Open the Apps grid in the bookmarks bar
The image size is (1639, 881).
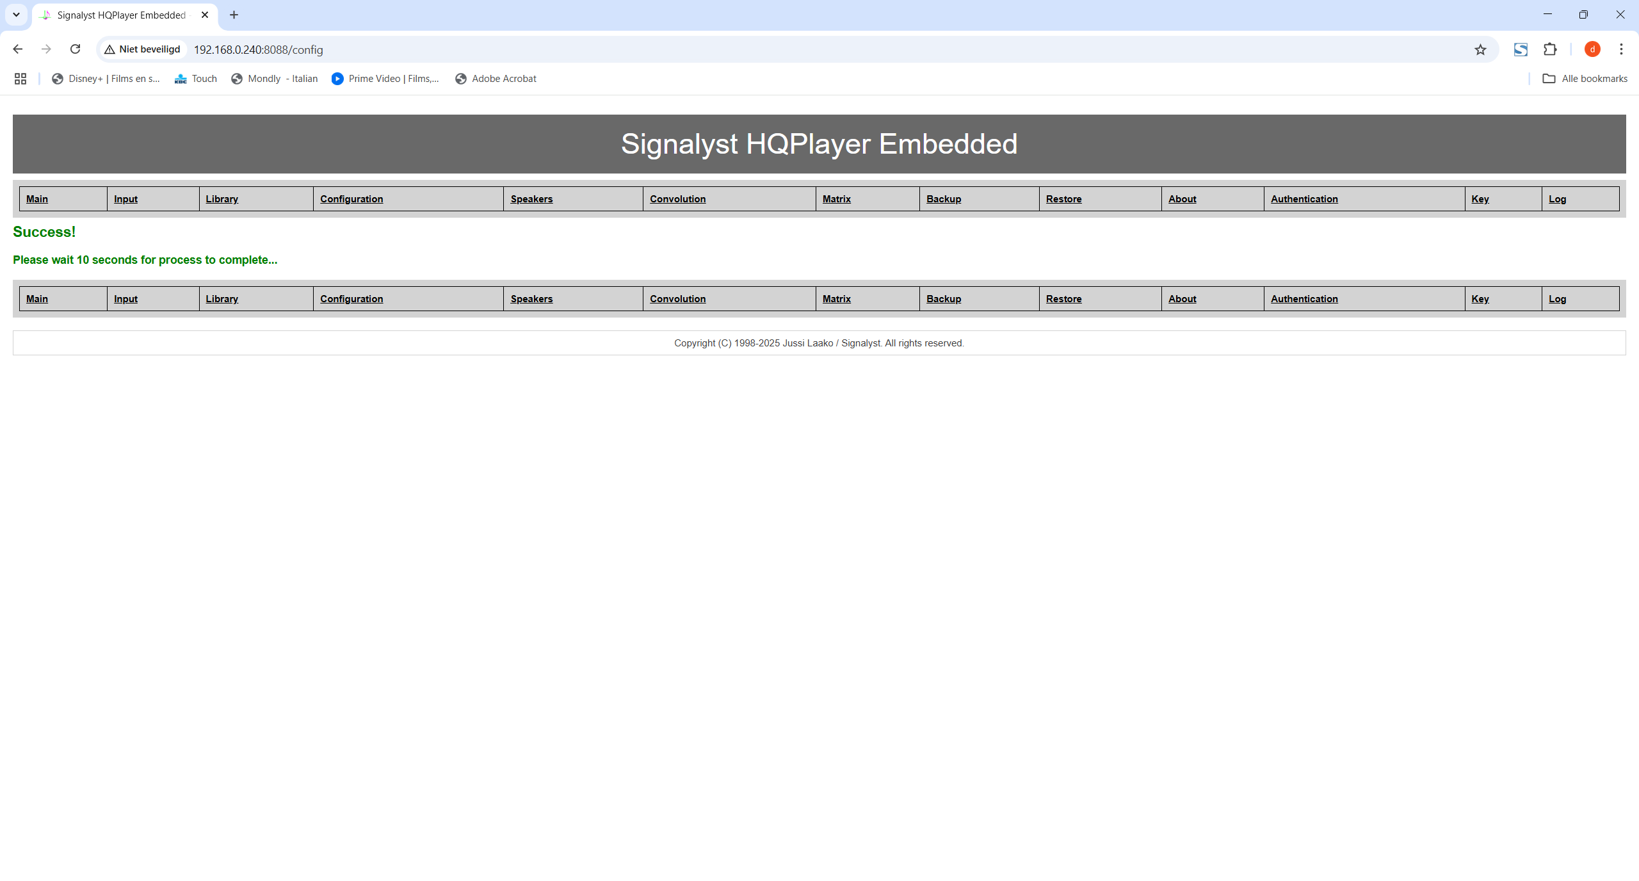point(20,79)
